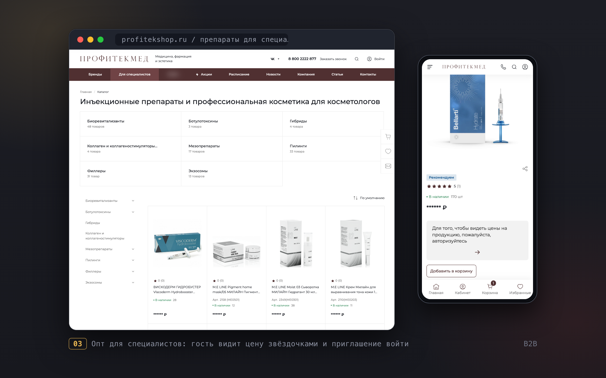Open Контакты in navigation bar
Image resolution: width=606 pixels, height=378 pixels.
coord(368,74)
